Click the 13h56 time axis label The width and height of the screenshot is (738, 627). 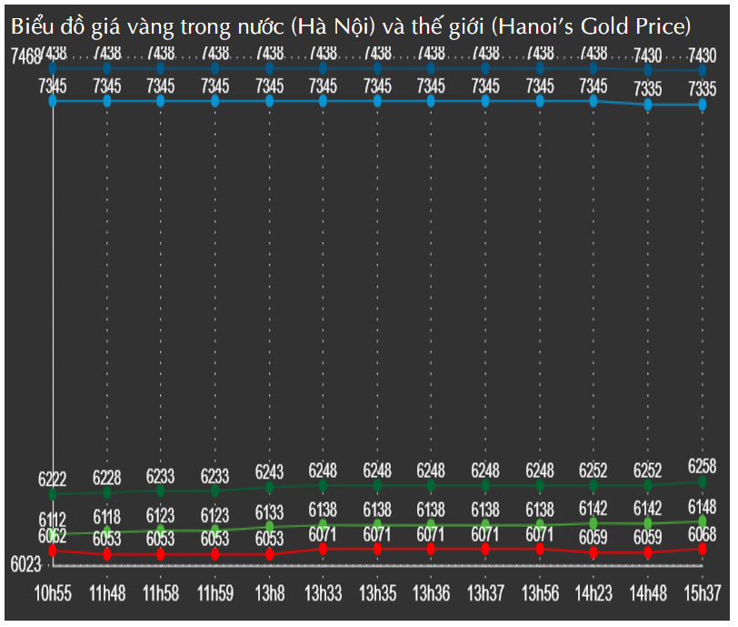[x=540, y=594]
